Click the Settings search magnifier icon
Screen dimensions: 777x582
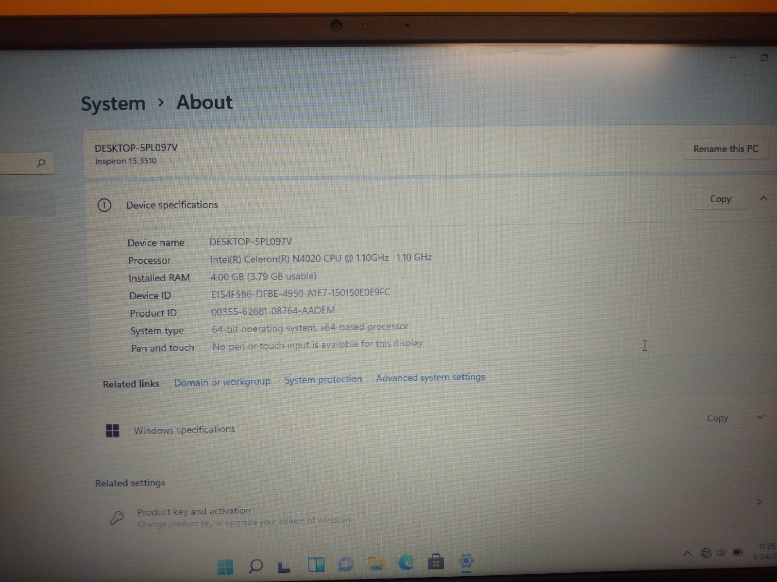pos(41,163)
